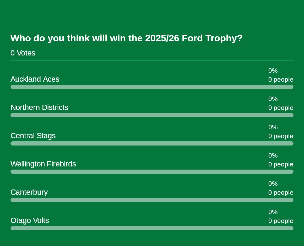Click the Central Stags progress bar
Viewport: 304px width, 246px height.
(152, 143)
